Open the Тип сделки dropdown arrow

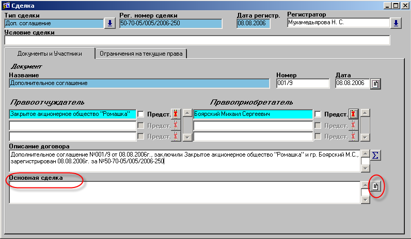pyautogui.click(x=110, y=23)
